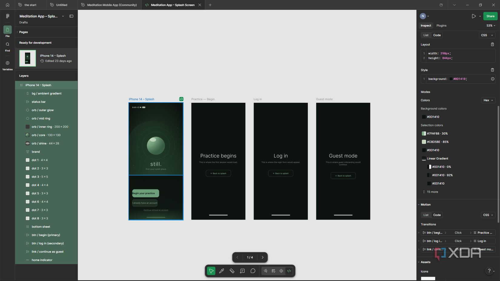Screen dimensions: 500x281
Task: Switch to the diamond mode icon in the toolbar
Action: pyautogui.click(x=281, y=271)
